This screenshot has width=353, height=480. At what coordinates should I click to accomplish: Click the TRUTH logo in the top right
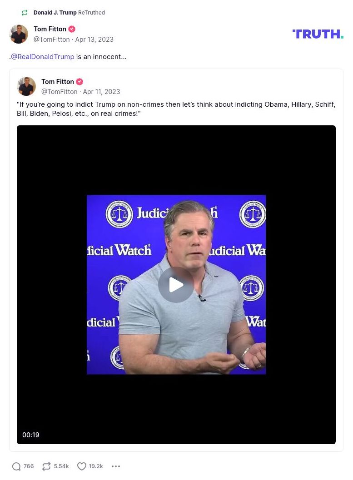(318, 34)
